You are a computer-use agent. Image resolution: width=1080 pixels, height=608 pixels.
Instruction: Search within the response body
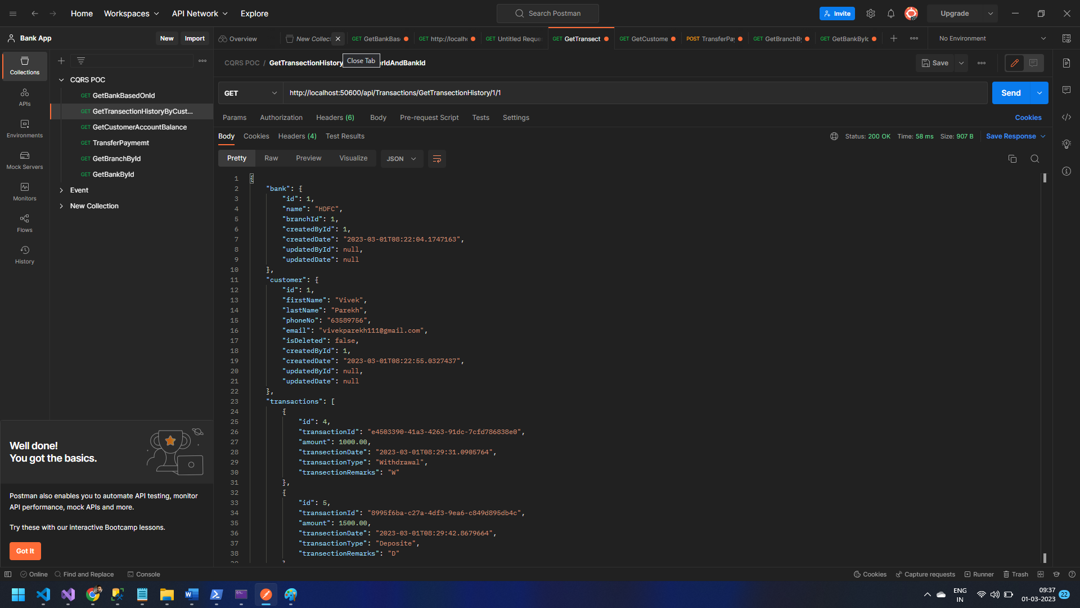tap(1035, 159)
